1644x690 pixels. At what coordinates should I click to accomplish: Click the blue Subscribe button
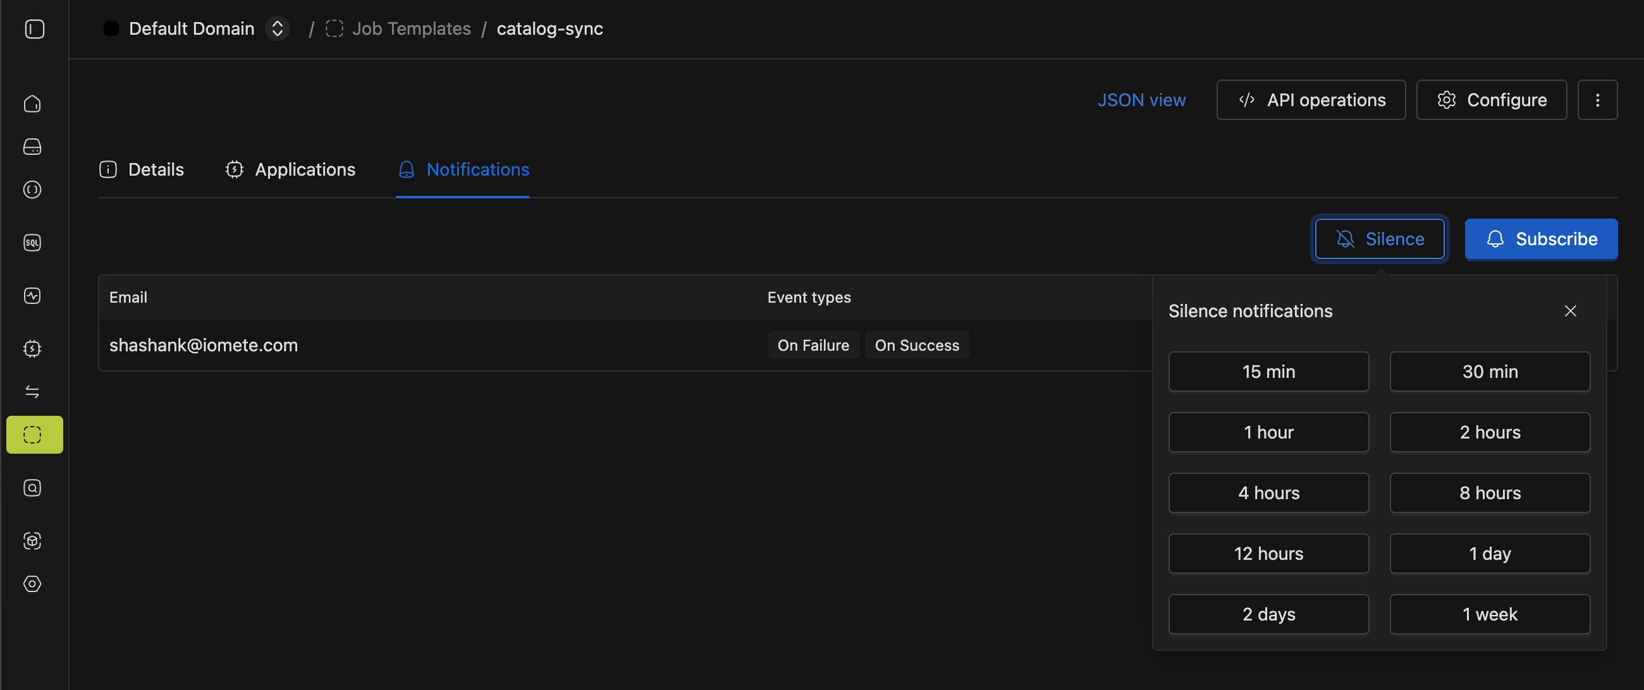[x=1540, y=239]
